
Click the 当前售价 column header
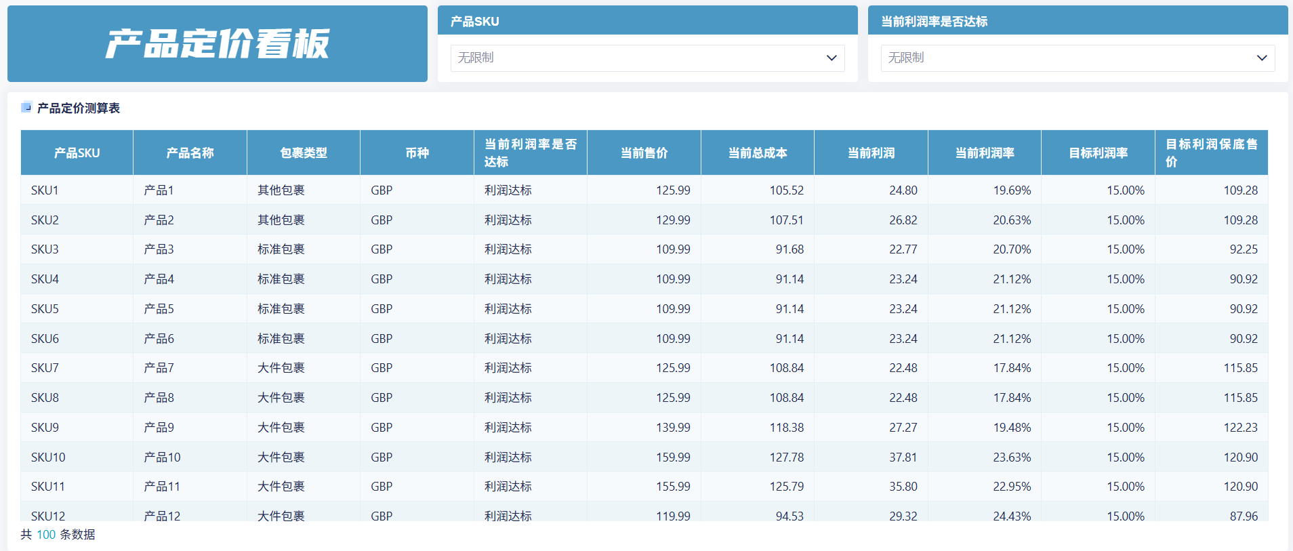[644, 153]
